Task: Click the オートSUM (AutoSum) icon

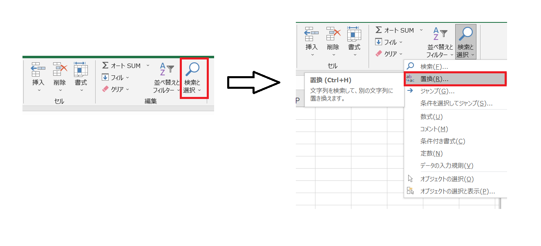Action: pyautogui.click(x=378, y=30)
